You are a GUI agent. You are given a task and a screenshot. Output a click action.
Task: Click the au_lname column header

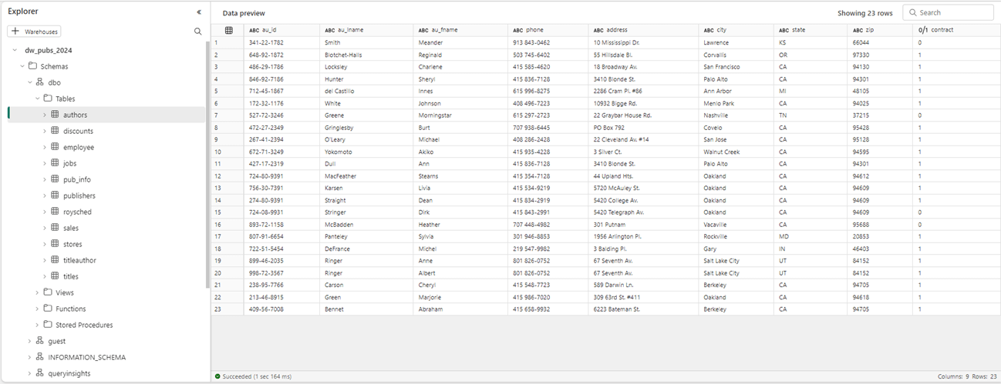tap(350, 30)
